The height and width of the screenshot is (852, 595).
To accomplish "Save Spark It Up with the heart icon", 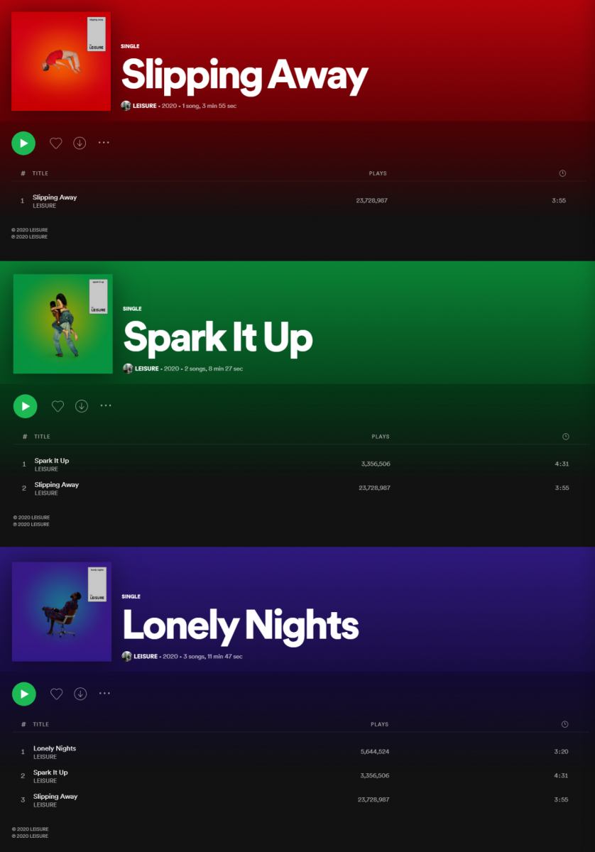I will 58,406.
